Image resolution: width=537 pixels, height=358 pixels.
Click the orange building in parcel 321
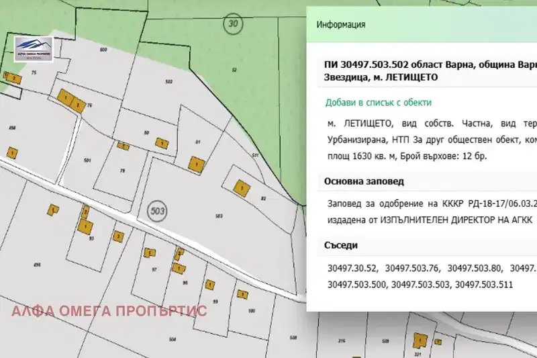click(x=420, y=341)
